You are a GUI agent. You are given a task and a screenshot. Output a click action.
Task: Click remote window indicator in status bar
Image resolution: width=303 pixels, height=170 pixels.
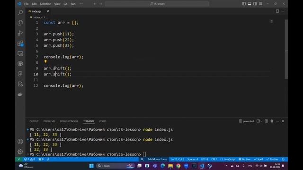pos(19,159)
